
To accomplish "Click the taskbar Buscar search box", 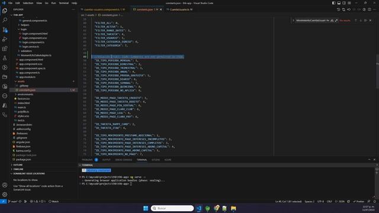I will [172, 208].
